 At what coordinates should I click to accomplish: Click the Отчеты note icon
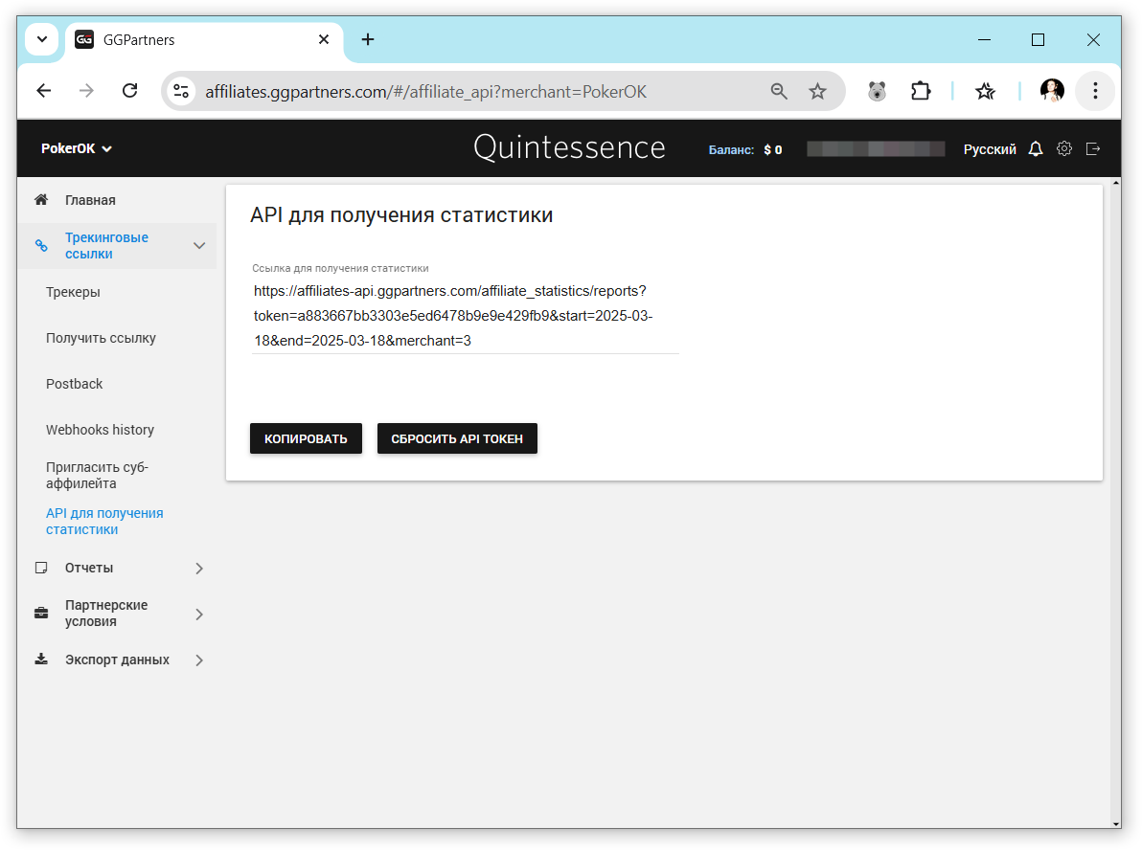41,568
